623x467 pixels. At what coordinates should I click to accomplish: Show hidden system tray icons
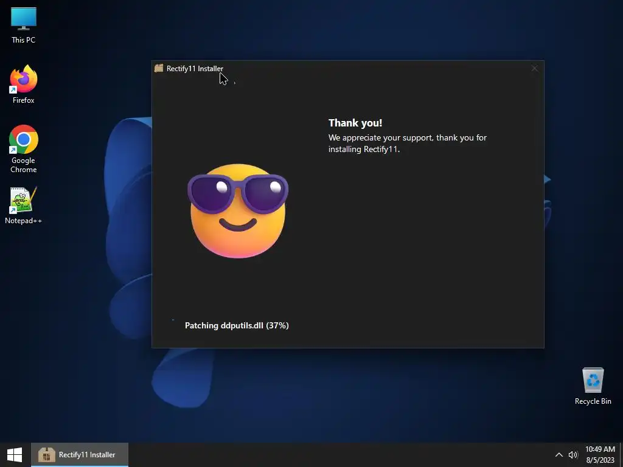tap(559, 455)
